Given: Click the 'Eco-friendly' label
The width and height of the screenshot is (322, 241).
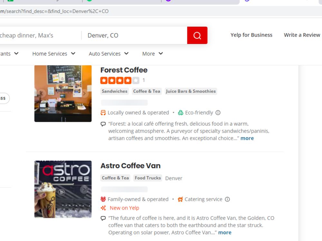Looking at the screenshot, I should coord(199,113).
